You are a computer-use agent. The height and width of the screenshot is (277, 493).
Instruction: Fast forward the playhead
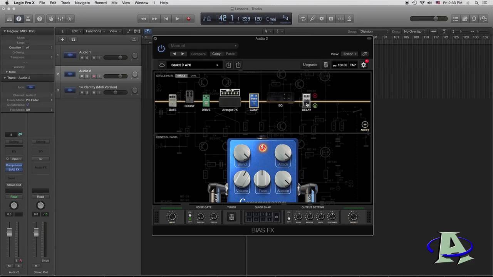tap(155, 18)
